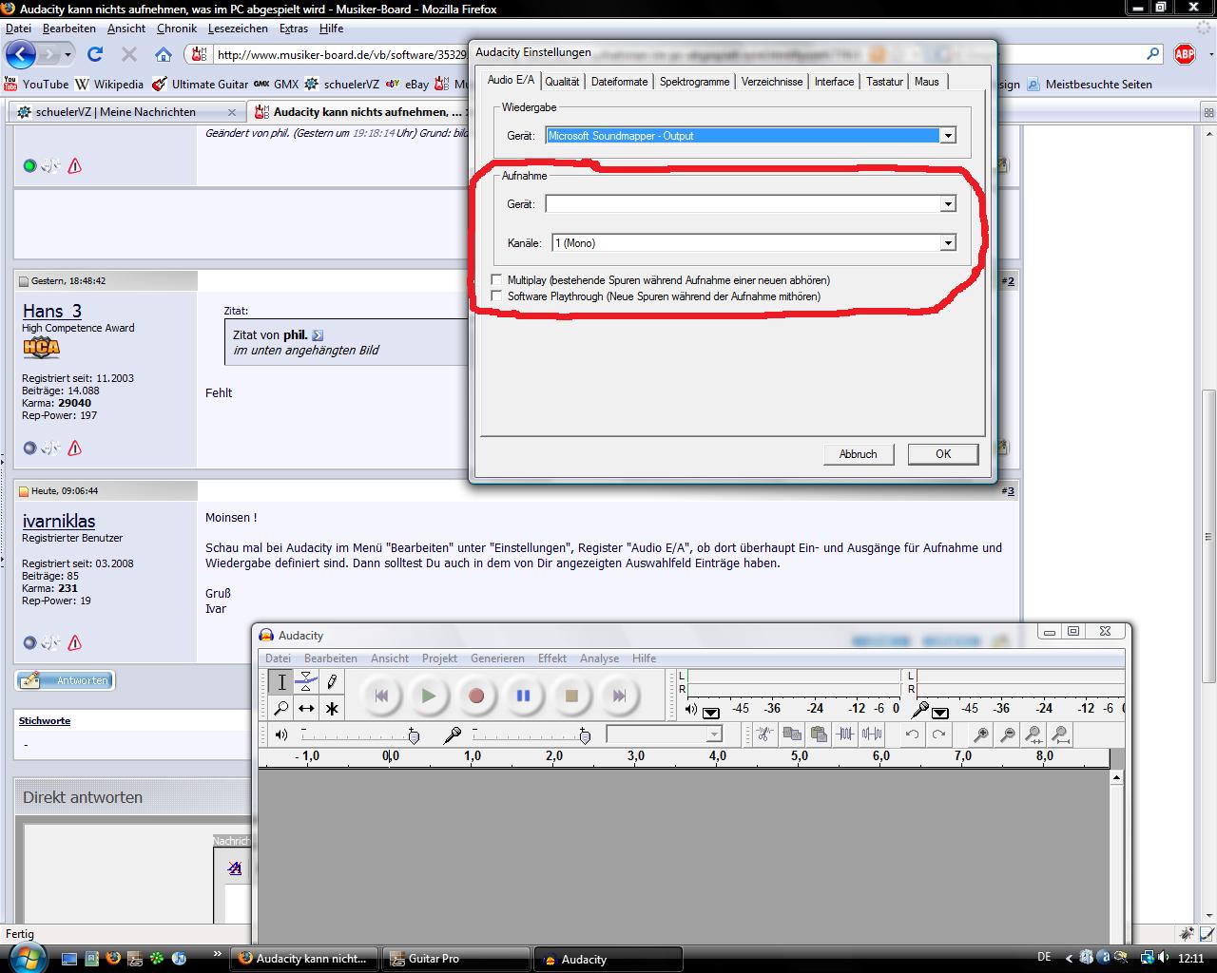
Task: Click the Fit Project zoom icon in Audacity
Action: point(1060,734)
